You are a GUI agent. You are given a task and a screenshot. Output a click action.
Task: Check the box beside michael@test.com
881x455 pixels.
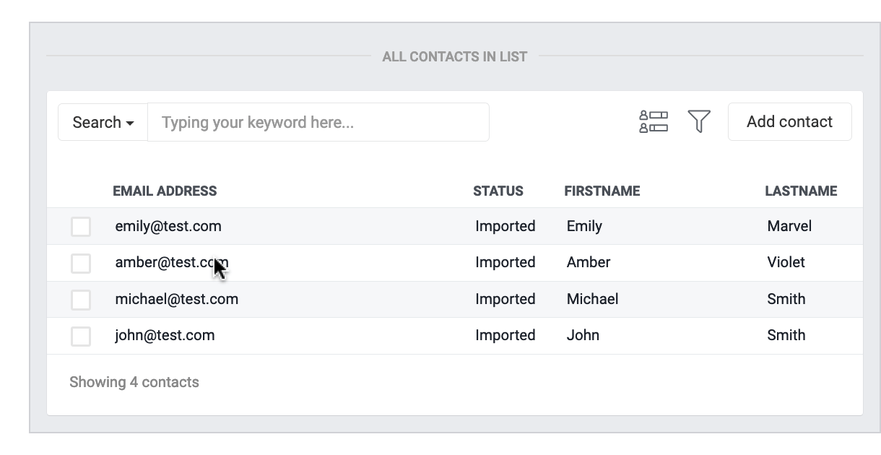81,300
